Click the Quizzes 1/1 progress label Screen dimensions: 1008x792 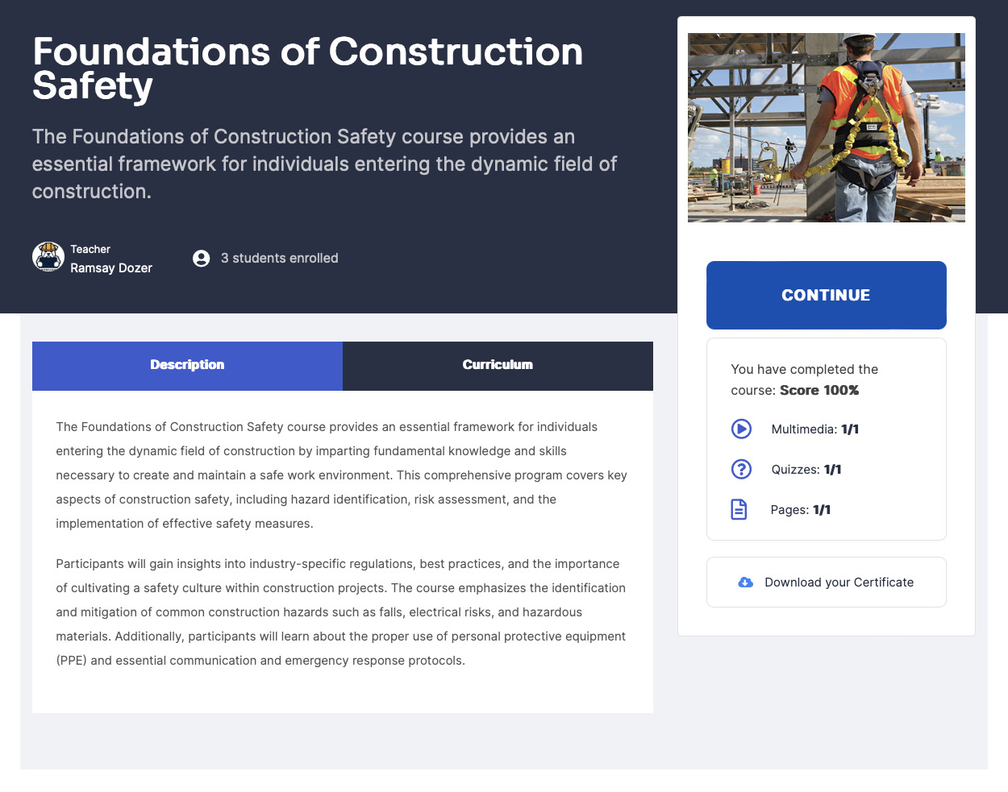coord(806,470)
